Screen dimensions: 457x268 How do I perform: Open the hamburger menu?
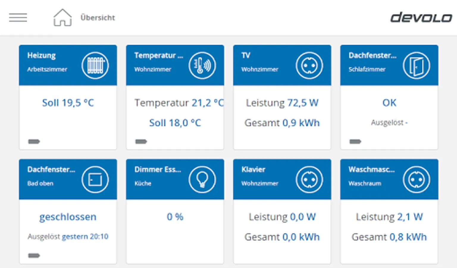[x=18, y=18]
